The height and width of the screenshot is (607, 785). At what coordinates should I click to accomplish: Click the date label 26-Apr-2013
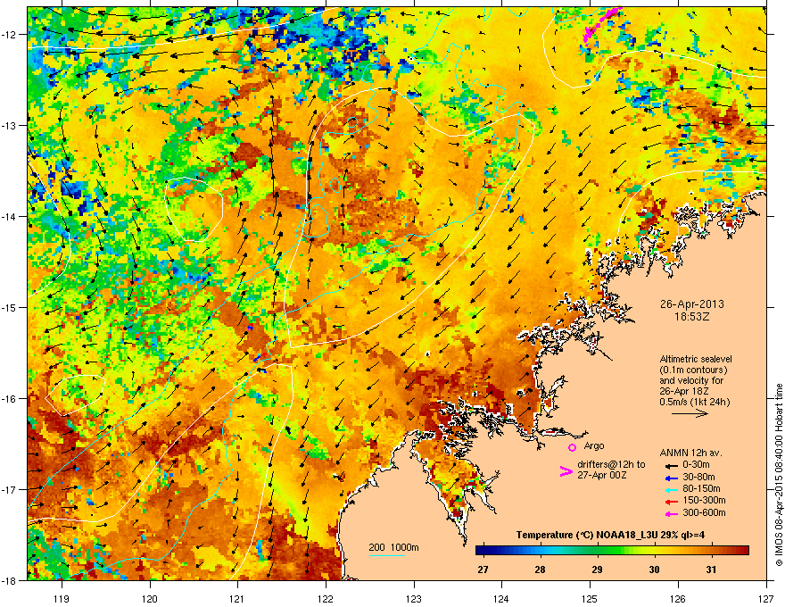click(x=692, y=304)
